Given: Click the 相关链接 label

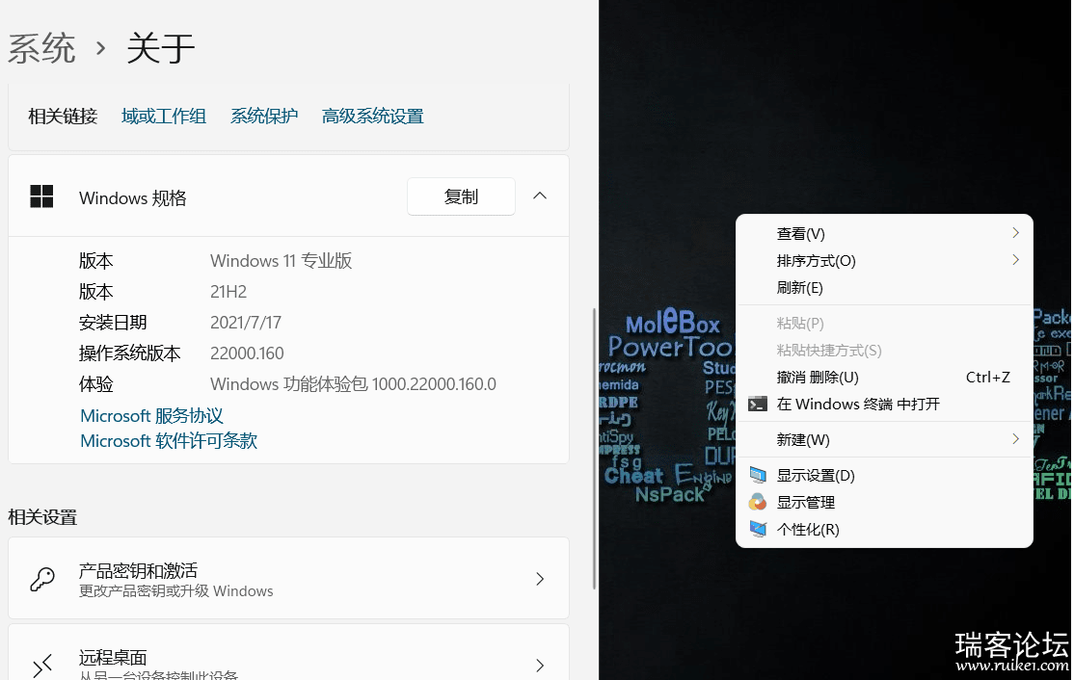Looking at the screenshot, I should (x=63, y=117).
